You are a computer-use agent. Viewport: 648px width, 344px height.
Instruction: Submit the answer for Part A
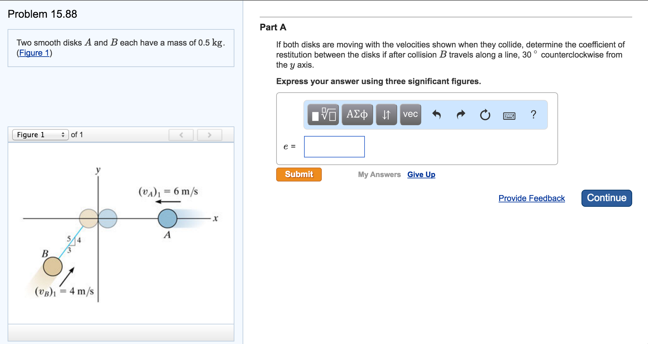[298, 174]
